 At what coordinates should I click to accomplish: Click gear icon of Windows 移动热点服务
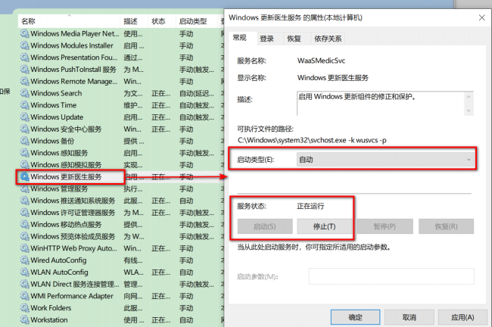coord(25,224)
